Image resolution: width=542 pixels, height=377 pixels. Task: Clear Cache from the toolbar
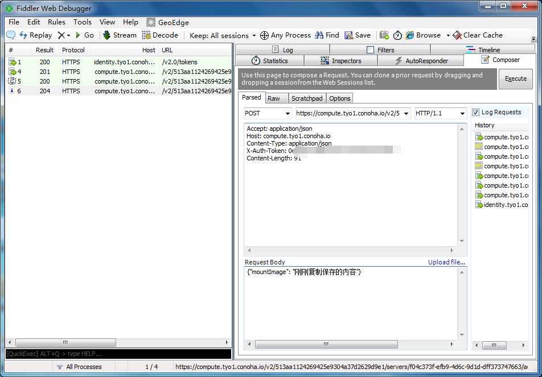pyautogui.click(x=478, y=35)
